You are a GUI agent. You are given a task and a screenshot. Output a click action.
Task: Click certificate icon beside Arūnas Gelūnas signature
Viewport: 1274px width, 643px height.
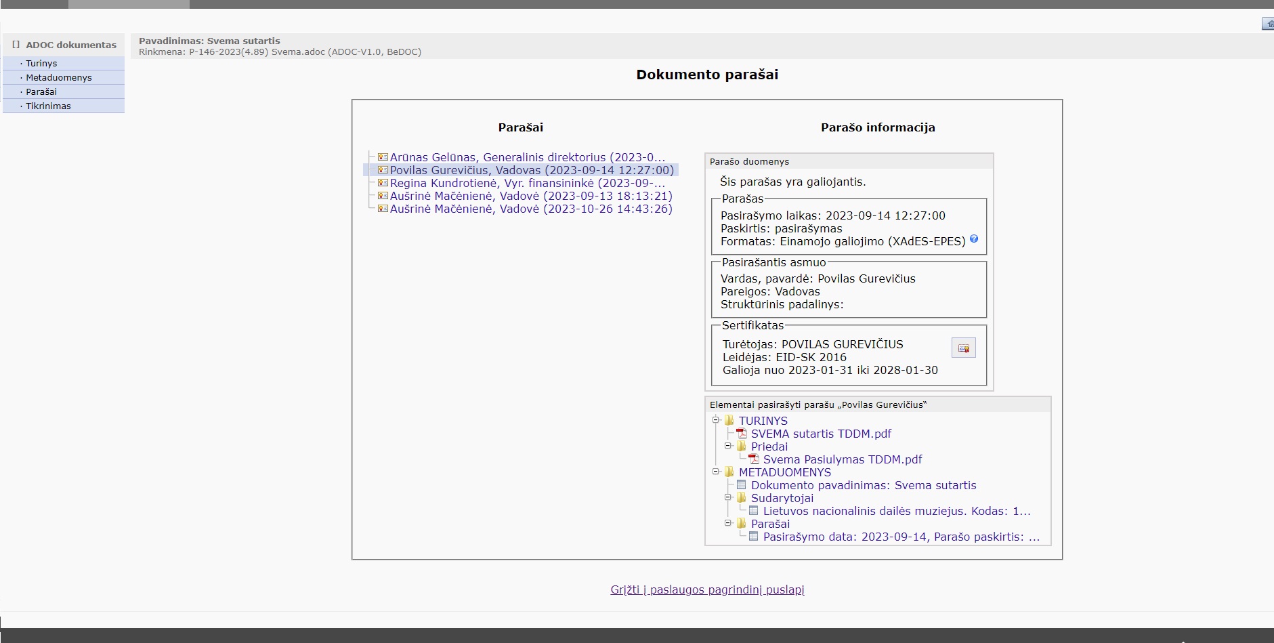click(x=383, y=157)
